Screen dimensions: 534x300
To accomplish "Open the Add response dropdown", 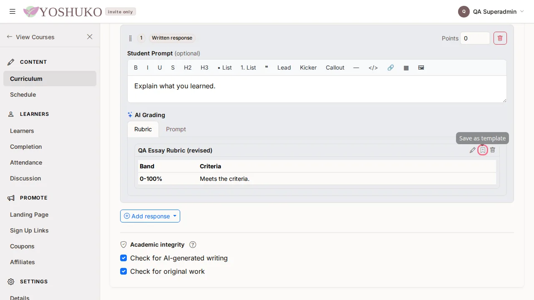I will click(150, 216).
